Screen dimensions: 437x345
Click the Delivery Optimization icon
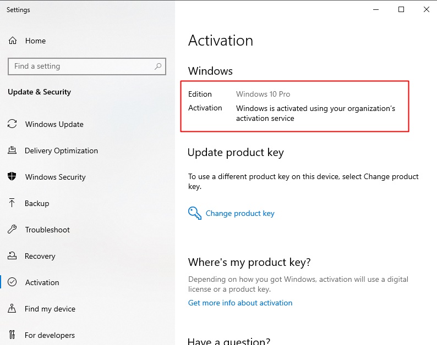(x=12, y=150)
